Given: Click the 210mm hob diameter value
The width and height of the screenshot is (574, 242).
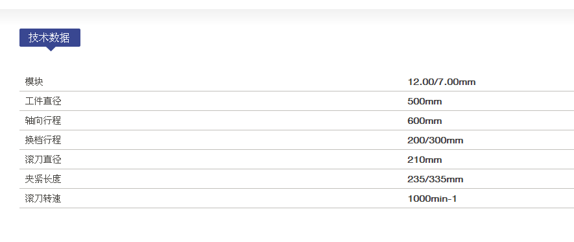Looking at the screenshot, I should [x=425, y=160].
